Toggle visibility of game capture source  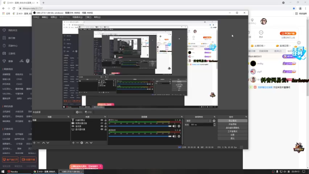point(102,126)
